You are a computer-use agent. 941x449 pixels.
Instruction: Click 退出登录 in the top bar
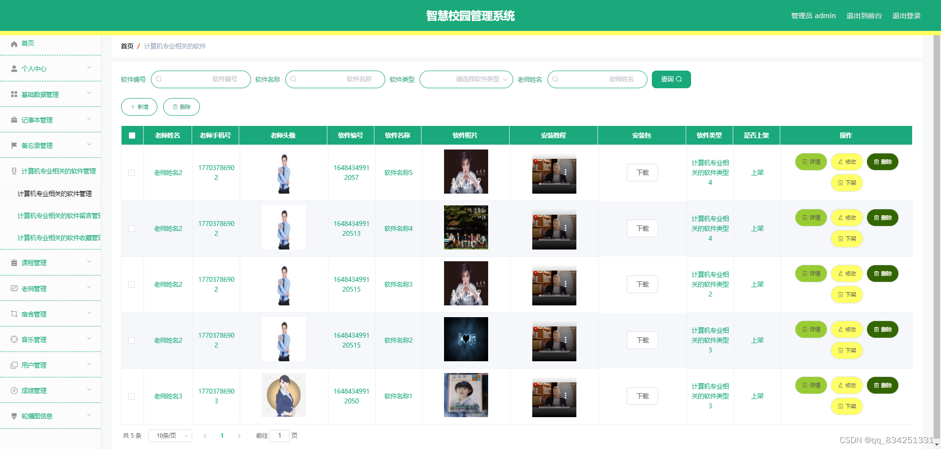[906, 15]
